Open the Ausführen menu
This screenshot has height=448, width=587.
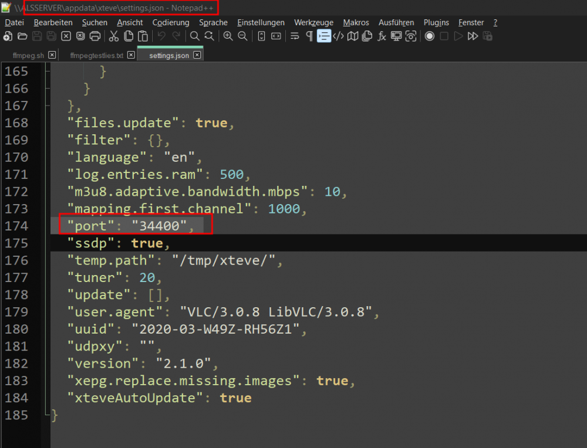click(x=396, y=22)
